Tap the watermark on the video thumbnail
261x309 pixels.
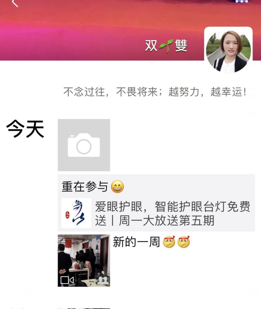point(103,280)
